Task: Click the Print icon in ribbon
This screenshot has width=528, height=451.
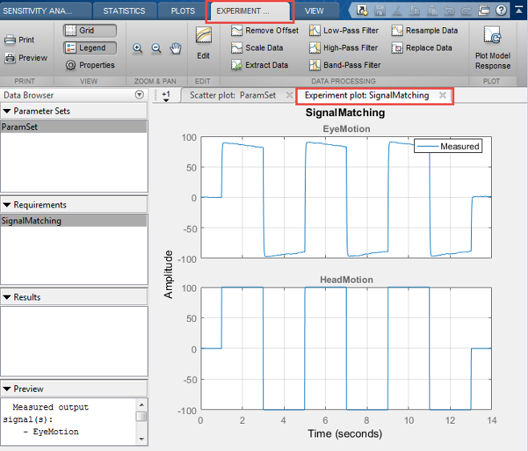Action: [x=20, y=40]
